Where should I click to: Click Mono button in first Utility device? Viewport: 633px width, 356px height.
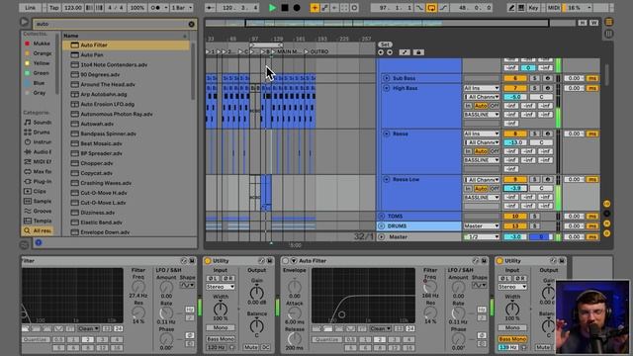tap(221, 327)
